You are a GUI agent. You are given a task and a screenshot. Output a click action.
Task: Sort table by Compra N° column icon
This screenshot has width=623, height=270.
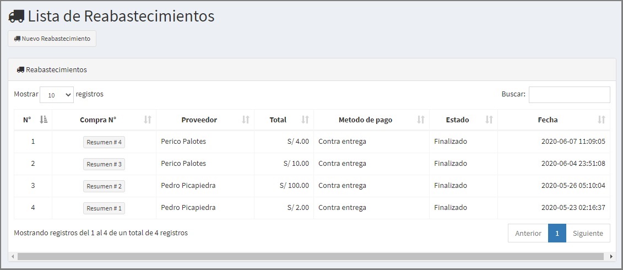click(x=148, y=119)
